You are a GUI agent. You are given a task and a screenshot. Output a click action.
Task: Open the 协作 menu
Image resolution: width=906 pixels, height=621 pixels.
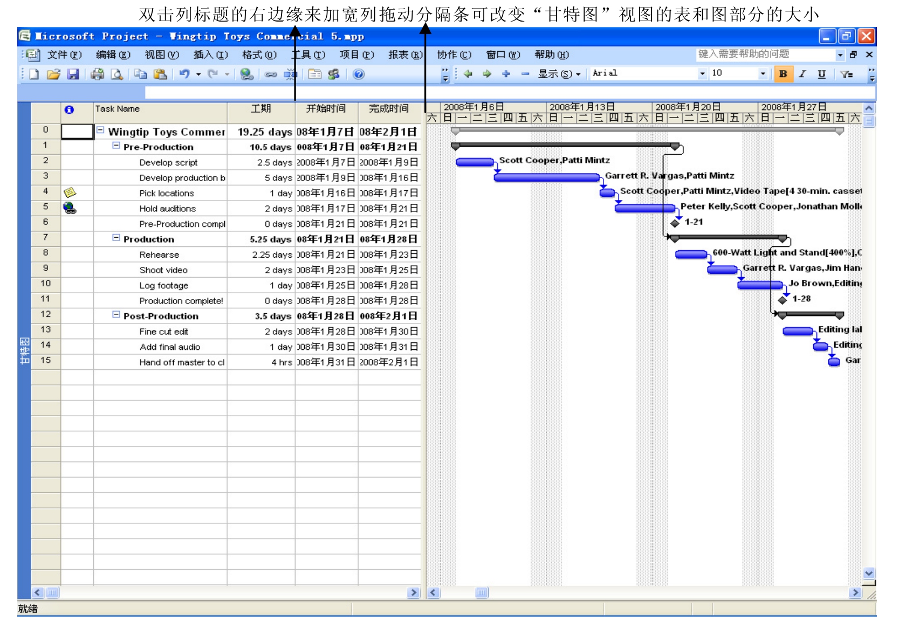pos(454,54)
